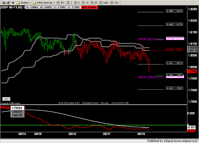
Task: Click the ATR (20-Day): 0.01 text
Action: (69, 103)
